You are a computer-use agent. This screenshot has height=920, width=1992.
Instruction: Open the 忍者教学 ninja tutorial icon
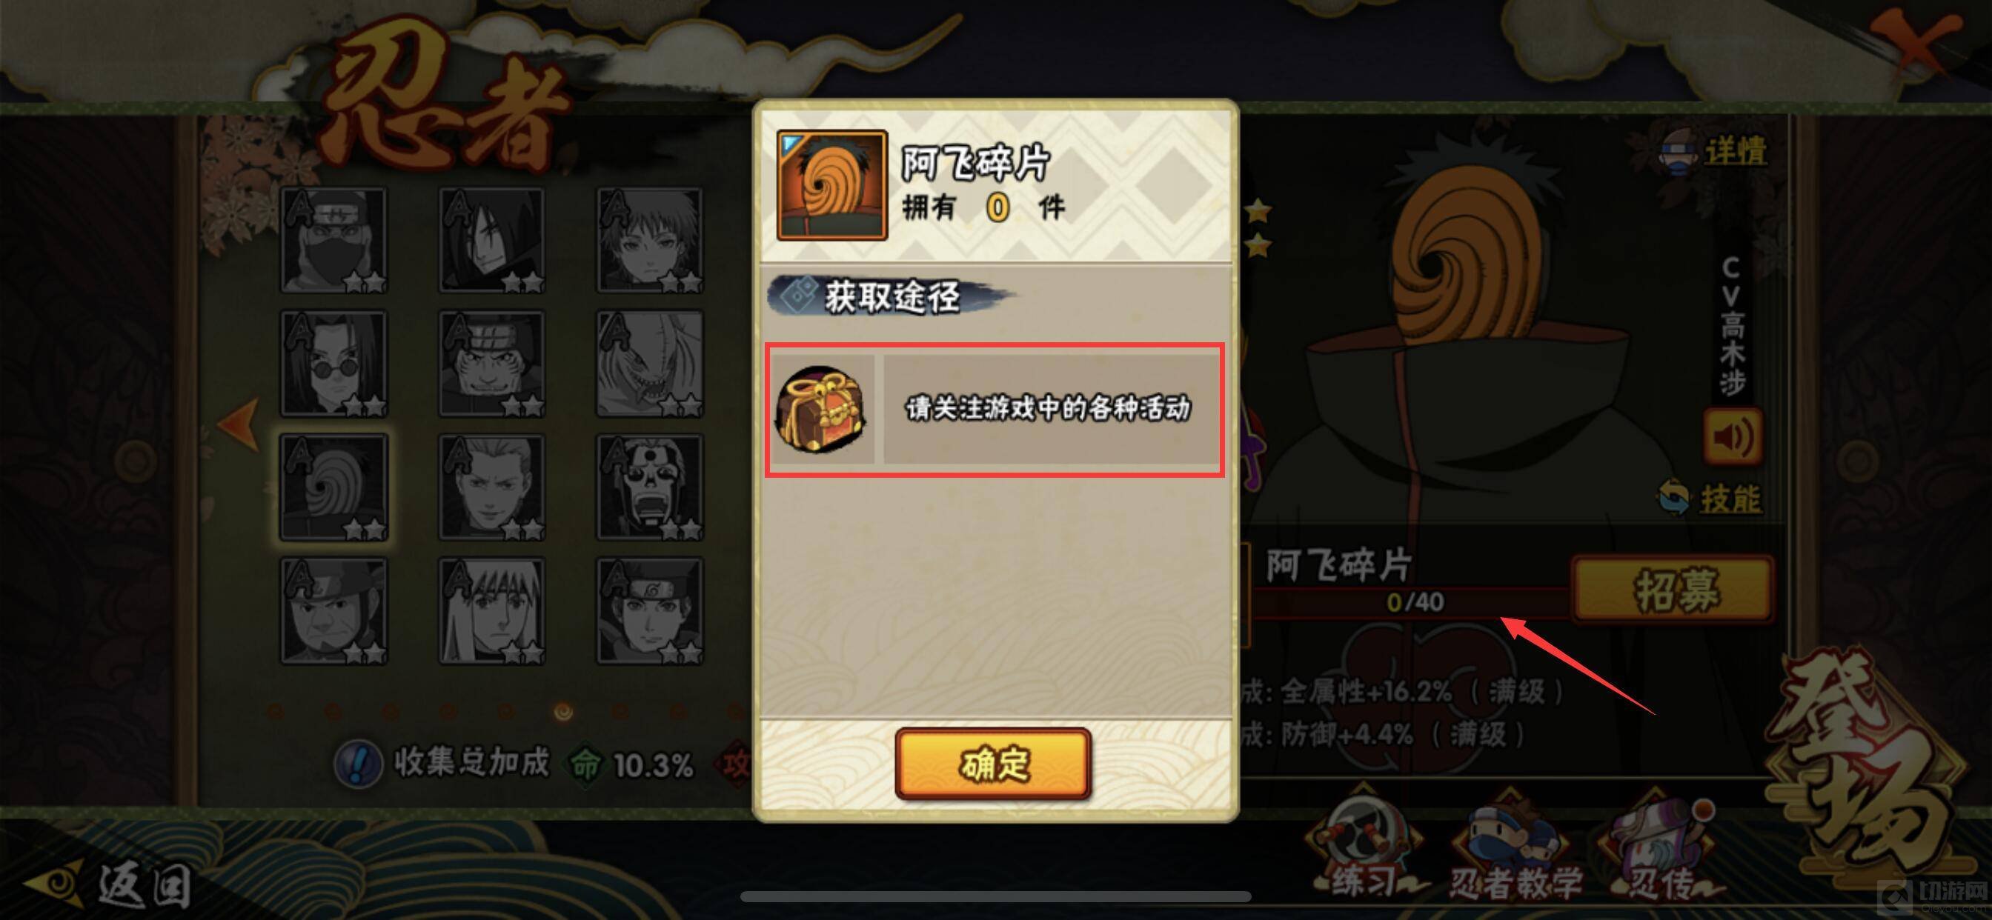pos(1514,851)
